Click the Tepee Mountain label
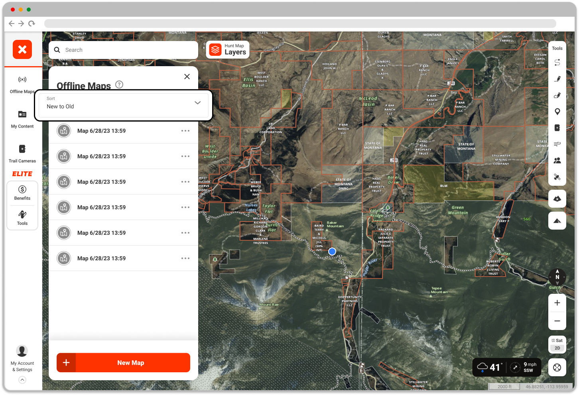Image resolution: width=579 pixels, height=395 pixels. click(439, 290)
